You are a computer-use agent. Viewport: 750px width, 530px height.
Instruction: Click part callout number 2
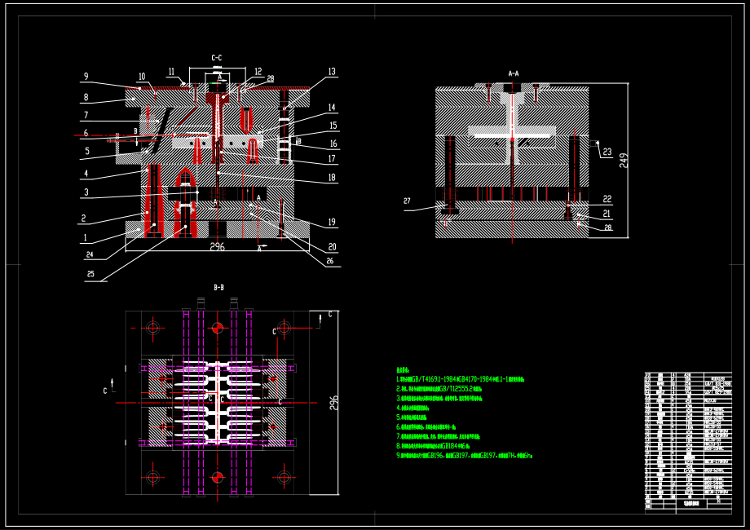click(x=84, y=219)
